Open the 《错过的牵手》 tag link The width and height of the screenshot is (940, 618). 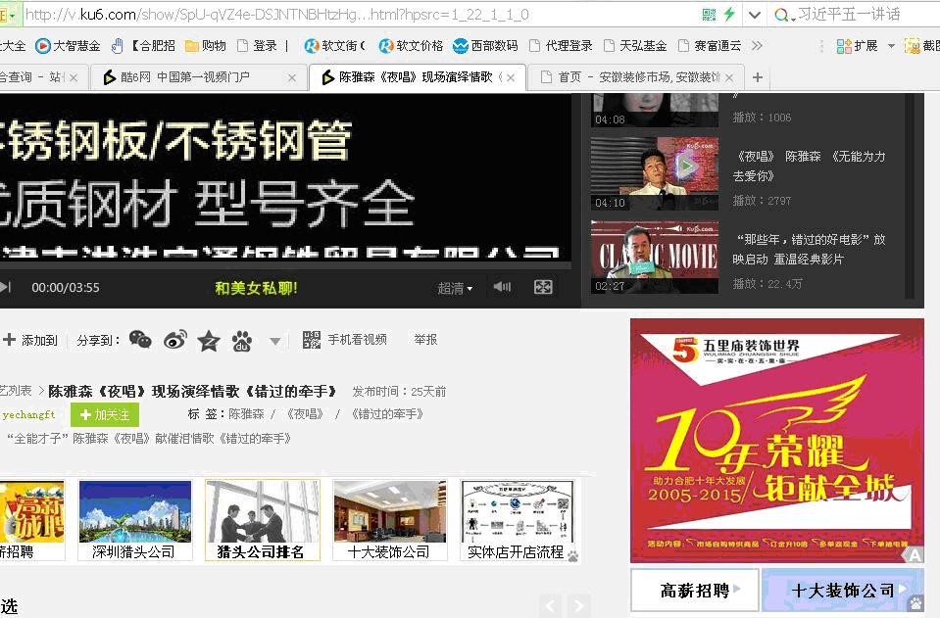[x=387, y=414]
